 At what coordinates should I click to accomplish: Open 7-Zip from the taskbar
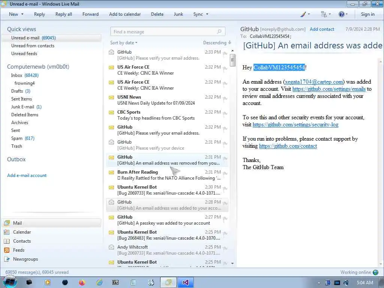point(115,283)
